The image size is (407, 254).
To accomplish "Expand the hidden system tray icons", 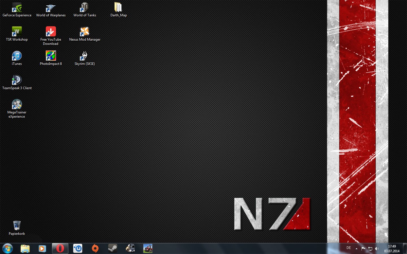I will pos(356,249).
